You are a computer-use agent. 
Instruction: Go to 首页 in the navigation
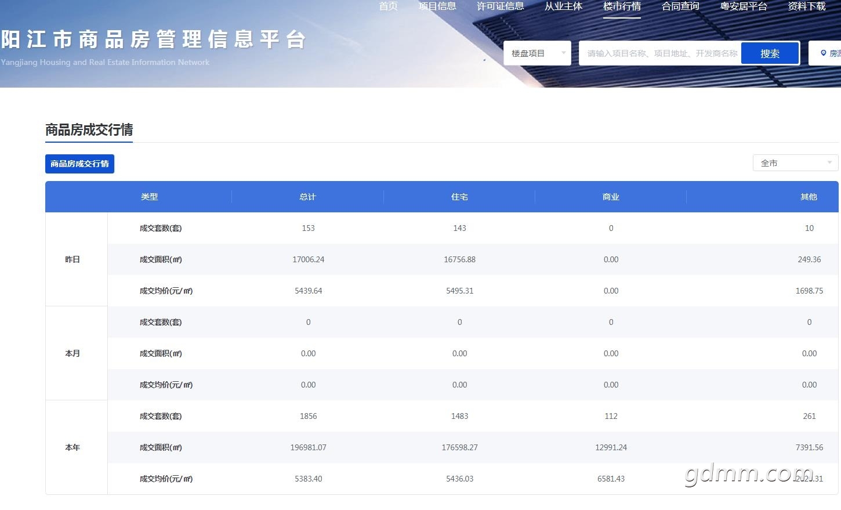click(388, 6)
